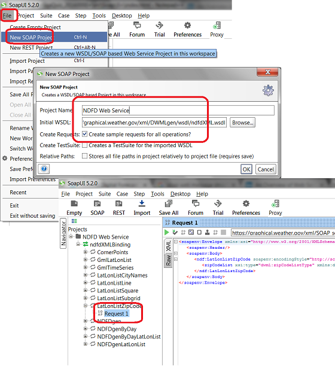Switch to the Raw editor tab
The height and width of the screenshot is (366, 335).
click(168, 261)
